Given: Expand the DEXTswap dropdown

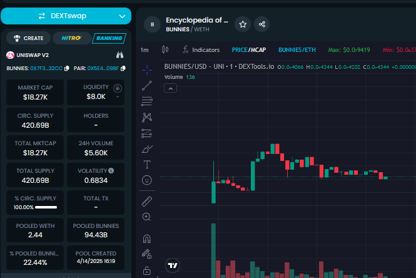Looking at the screenshot, I should click(122, 16).
